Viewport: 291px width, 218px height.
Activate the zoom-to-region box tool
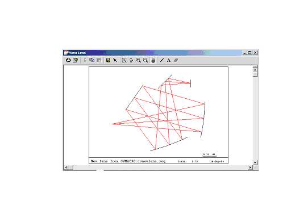pyautogui.click(x=124, y=60)
